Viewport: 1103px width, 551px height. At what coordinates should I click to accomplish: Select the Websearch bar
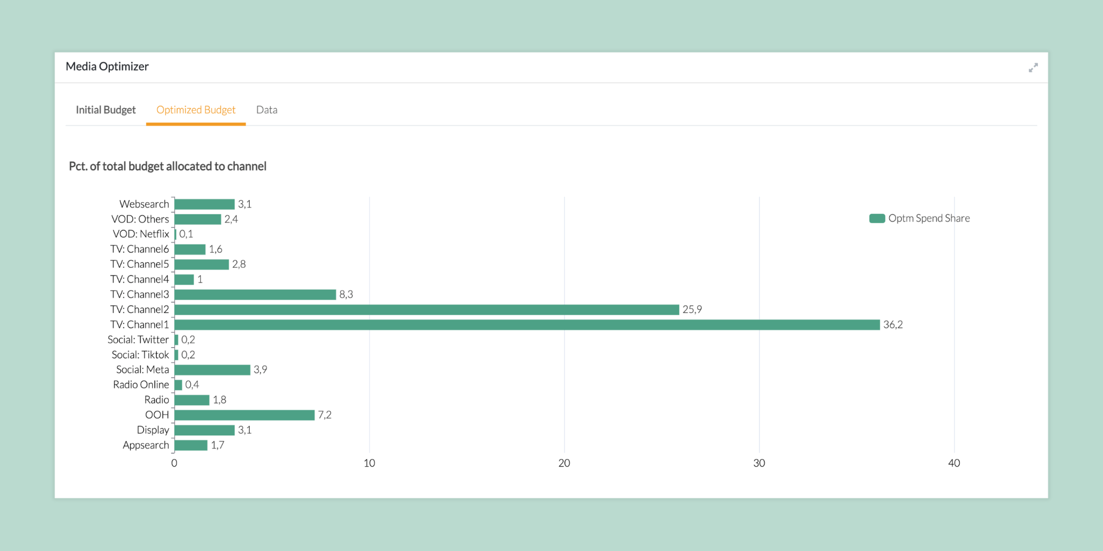[205, 204]
